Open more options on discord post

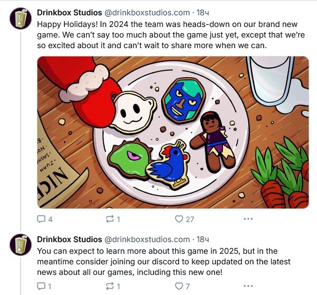[248, 286]
